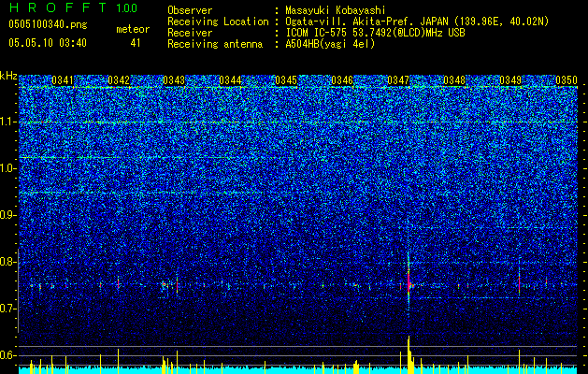588x374 pixels.
Task: Click the 0344 time marker
Action: point(230,80)
